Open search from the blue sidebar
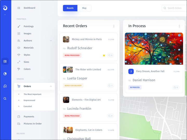This screenshot has width=187, height=140. point(5,99)
